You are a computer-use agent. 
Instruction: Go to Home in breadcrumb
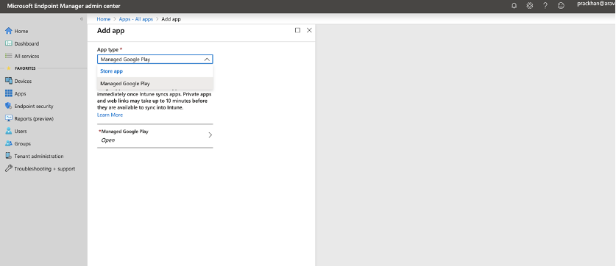104,19
